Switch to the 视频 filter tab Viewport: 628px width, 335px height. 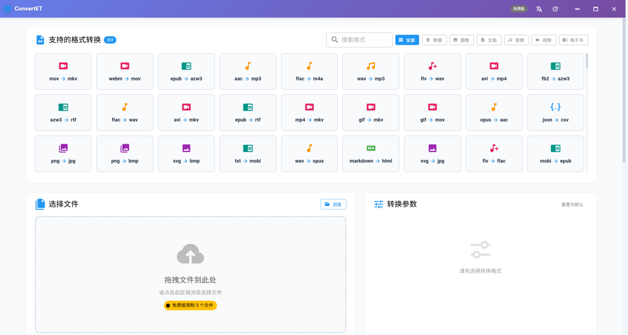(x=543, y=40)
